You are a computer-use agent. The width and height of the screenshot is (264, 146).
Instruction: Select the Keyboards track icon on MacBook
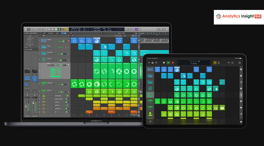44,84
